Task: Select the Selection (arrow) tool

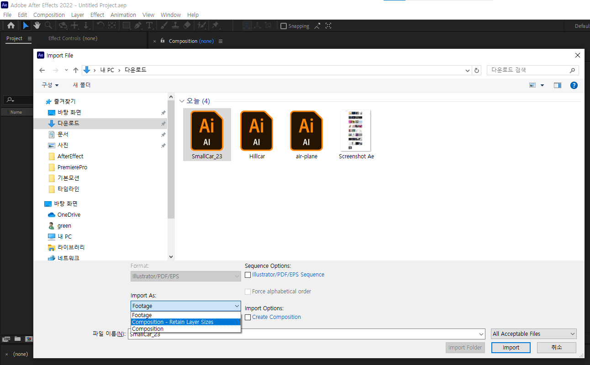Action: tap(26, 26)
